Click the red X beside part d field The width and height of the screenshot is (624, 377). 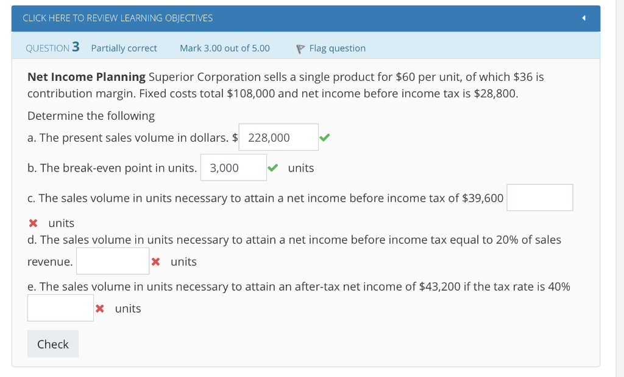tap(156, 261)
